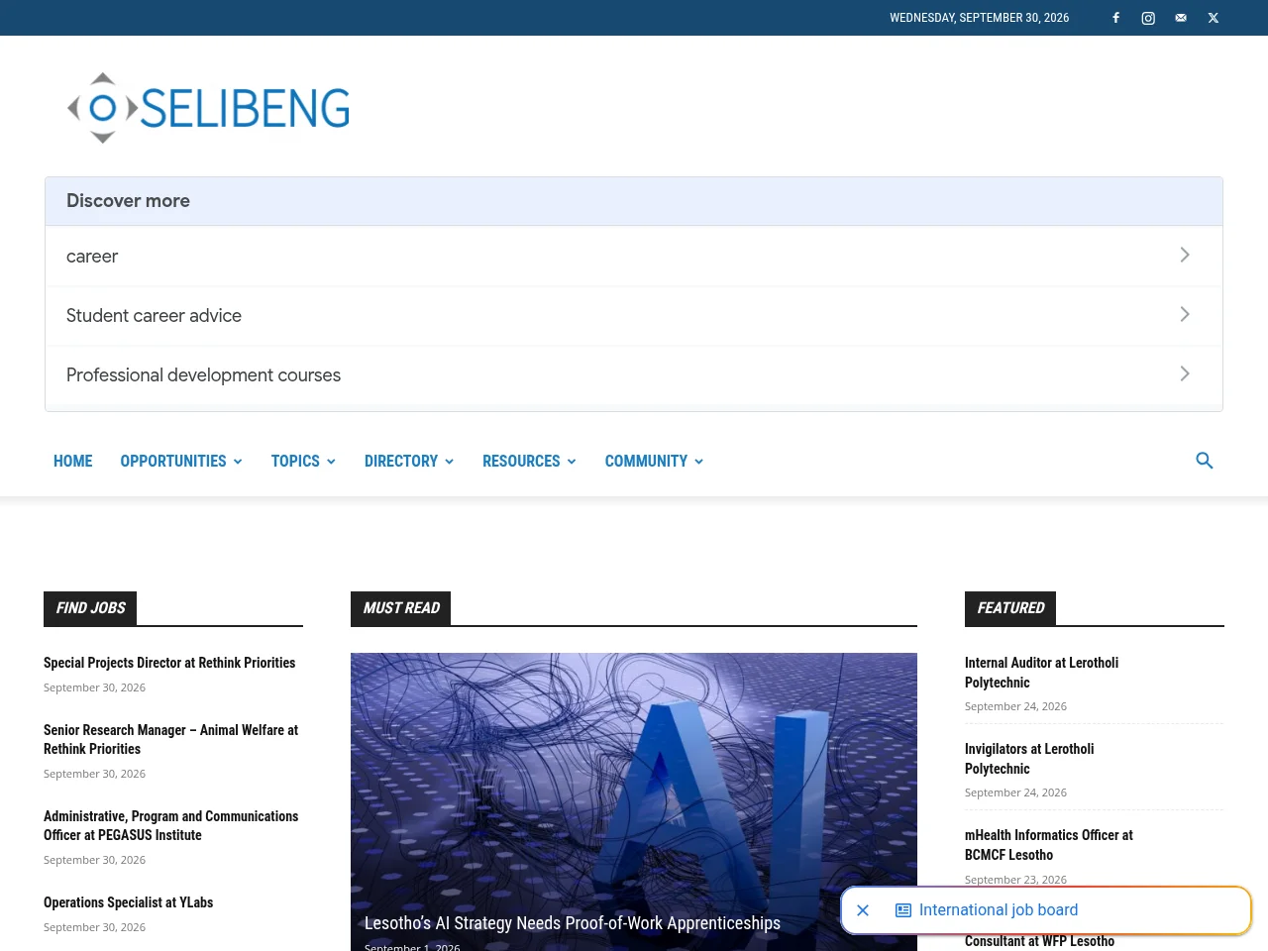Open Internal Auditor at Lerotholi Polytechnic
Viewport: 1268px width, 951px height.
(1041, 673)
